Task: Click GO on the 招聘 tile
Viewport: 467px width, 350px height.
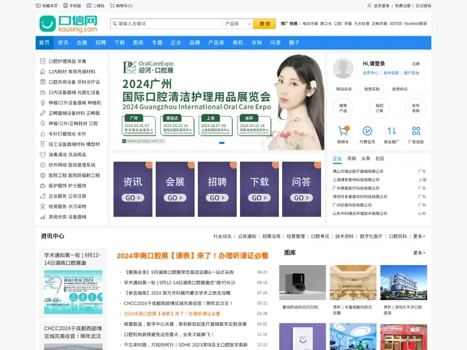Action: point(217,198)
